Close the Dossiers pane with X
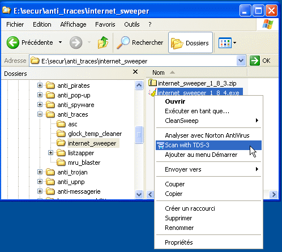The image size is (282, 252). pos(135,72)
